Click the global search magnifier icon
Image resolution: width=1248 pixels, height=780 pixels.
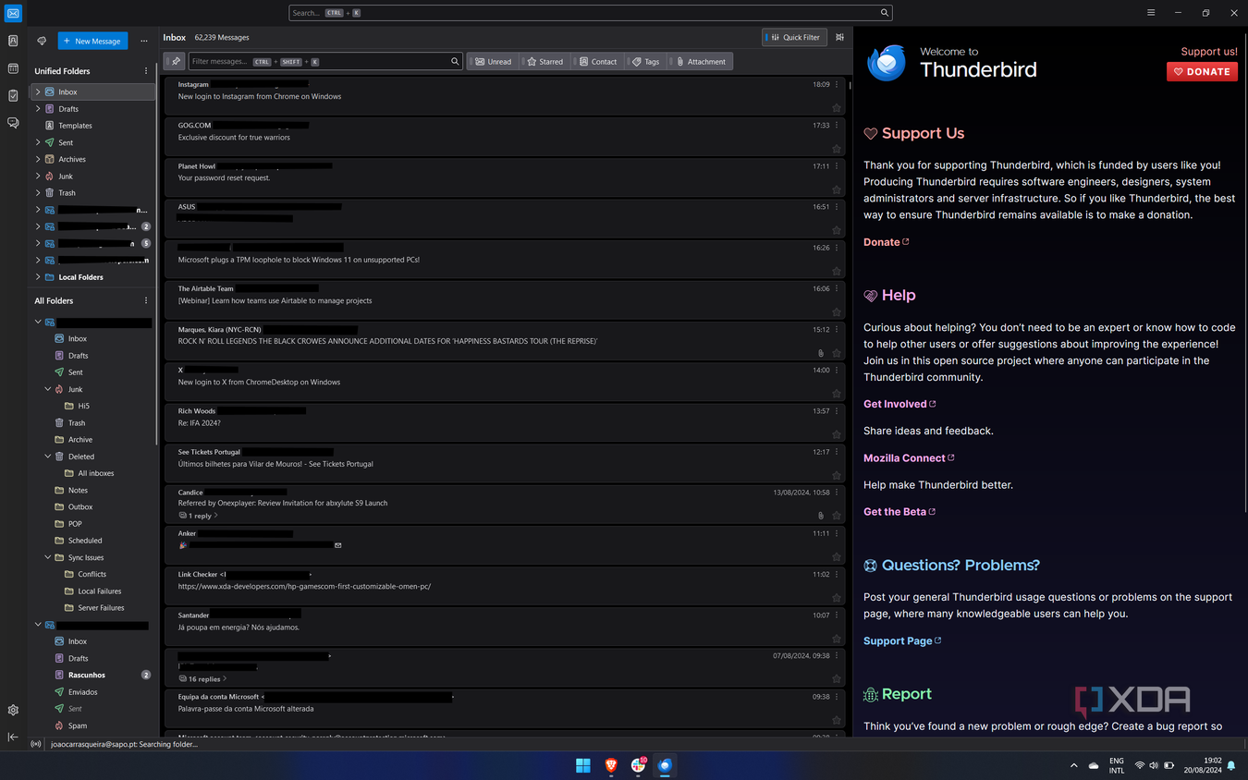point(884,13)
